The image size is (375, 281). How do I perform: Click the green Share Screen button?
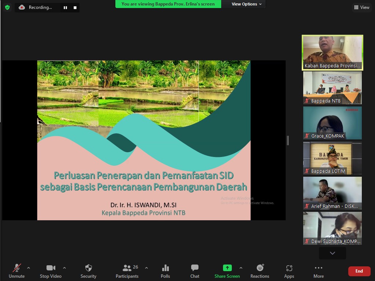(x=227, y=271)
